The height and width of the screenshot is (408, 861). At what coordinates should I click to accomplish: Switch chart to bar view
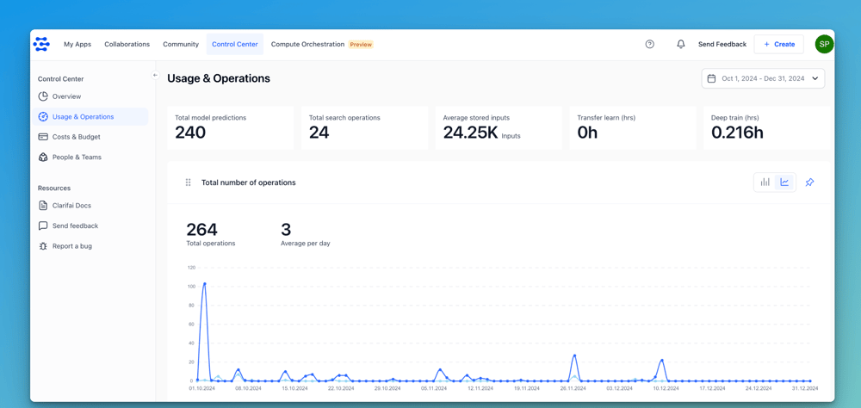click(x=765, y=182)
